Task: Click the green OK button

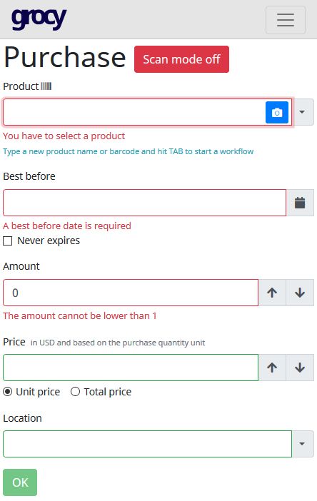Action: pos(20,482)
